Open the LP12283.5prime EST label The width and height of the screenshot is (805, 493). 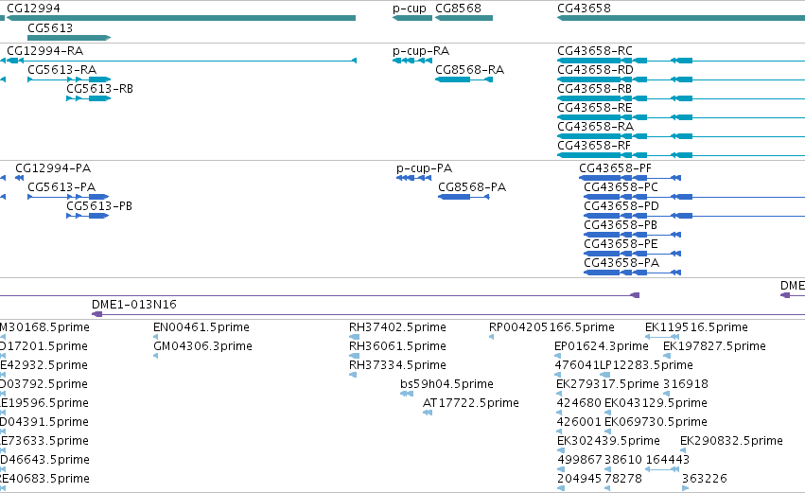tap(646, 365)
